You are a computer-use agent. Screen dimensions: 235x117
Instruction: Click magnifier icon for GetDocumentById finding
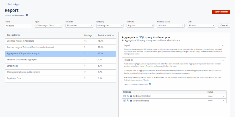(128, 101)
